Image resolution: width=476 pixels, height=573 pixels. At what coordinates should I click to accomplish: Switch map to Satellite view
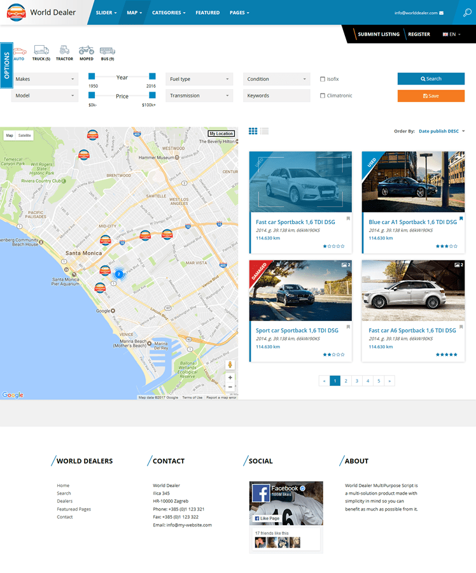pyautogui.click(x=24, y=136)
